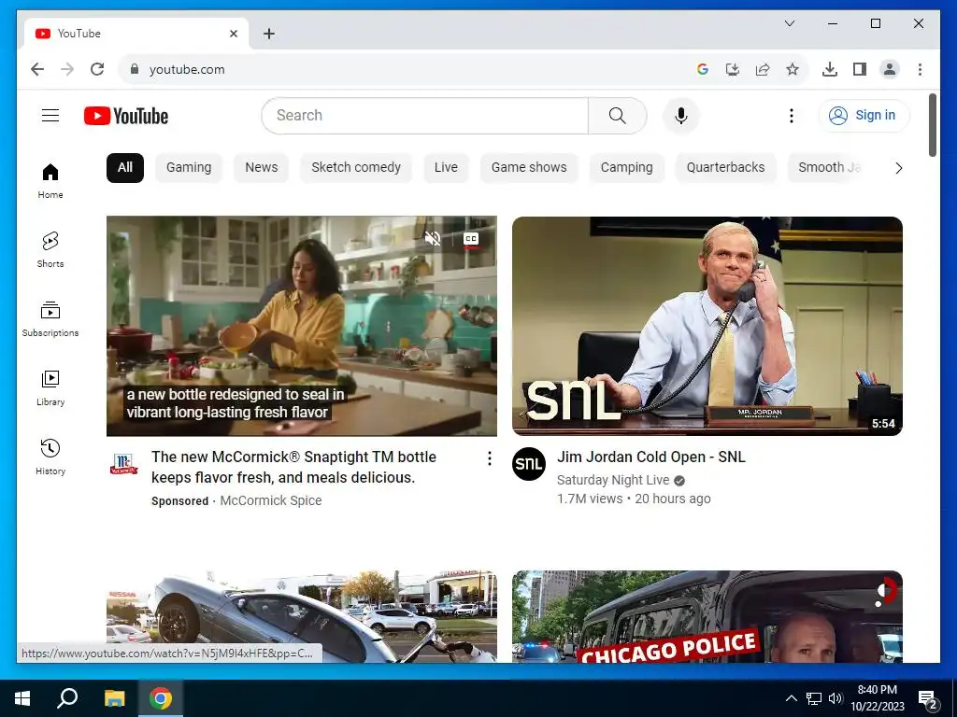Open Jim Jordan Cold Open video title
The width and height of the screenshot is (957, 717).
coord(651,457)
